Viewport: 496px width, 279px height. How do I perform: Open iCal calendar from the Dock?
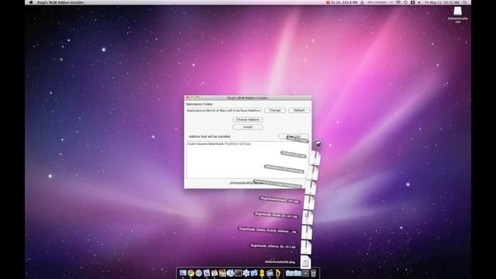pyautogui.click(x=215, y=273)
